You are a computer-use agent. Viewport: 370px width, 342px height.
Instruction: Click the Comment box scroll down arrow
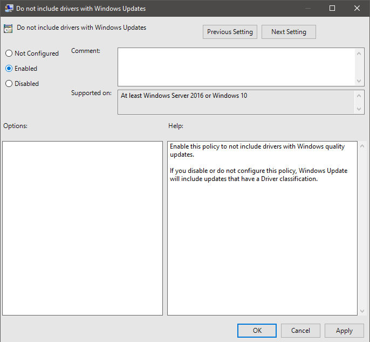click(x=359, y=81)
